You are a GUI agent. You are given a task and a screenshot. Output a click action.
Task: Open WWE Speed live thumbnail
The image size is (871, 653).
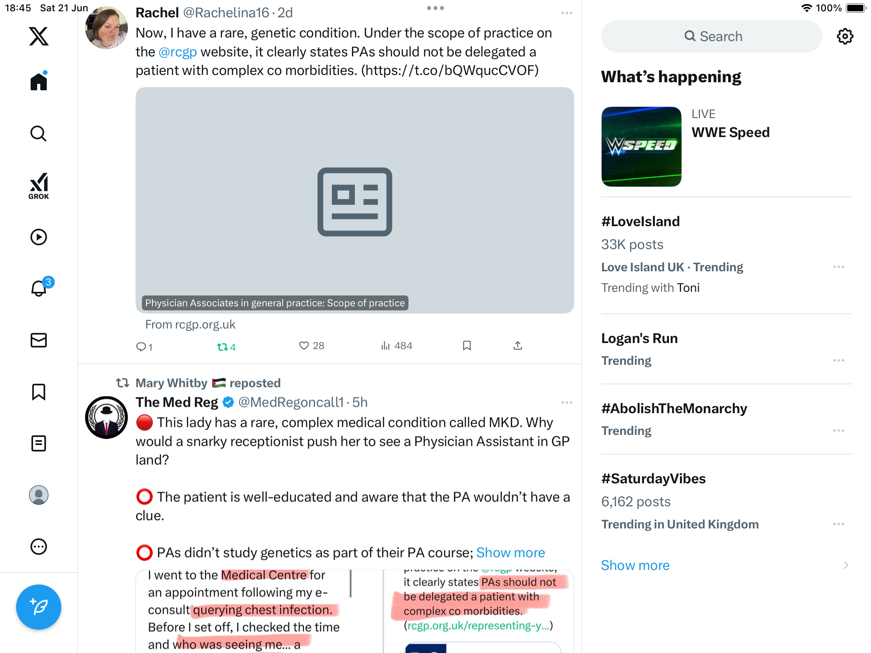[x=641, y=147]
